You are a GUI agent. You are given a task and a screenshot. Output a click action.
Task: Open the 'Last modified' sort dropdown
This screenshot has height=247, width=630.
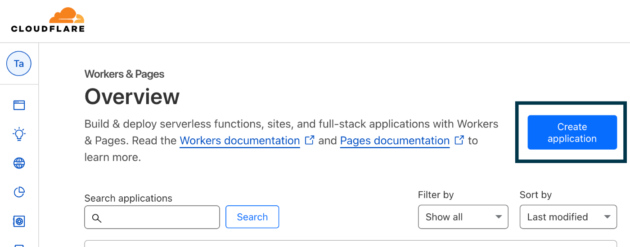[568, 217]
